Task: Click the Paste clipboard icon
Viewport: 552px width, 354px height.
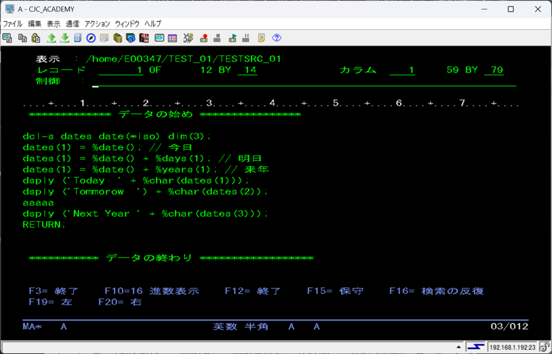Action: tap(36, 38)
